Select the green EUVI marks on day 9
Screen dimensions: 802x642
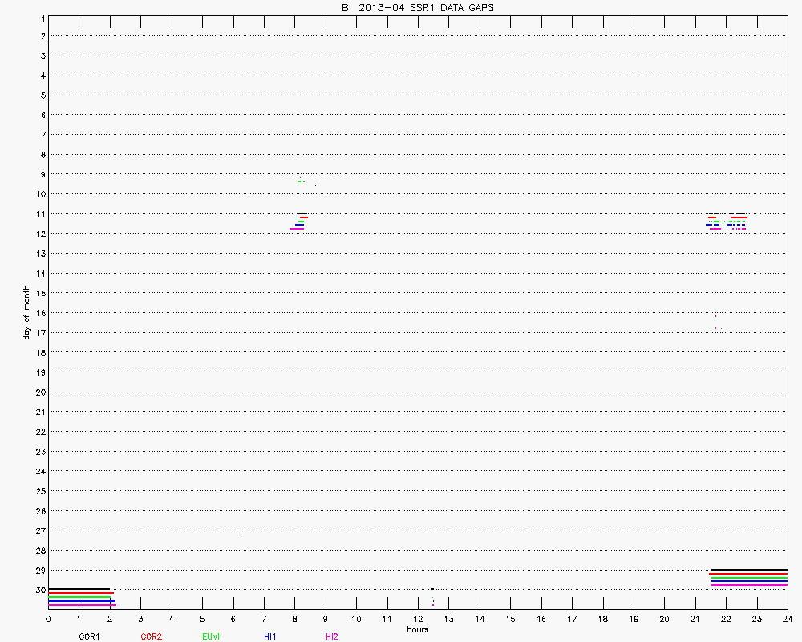click(x=302, y=181)
